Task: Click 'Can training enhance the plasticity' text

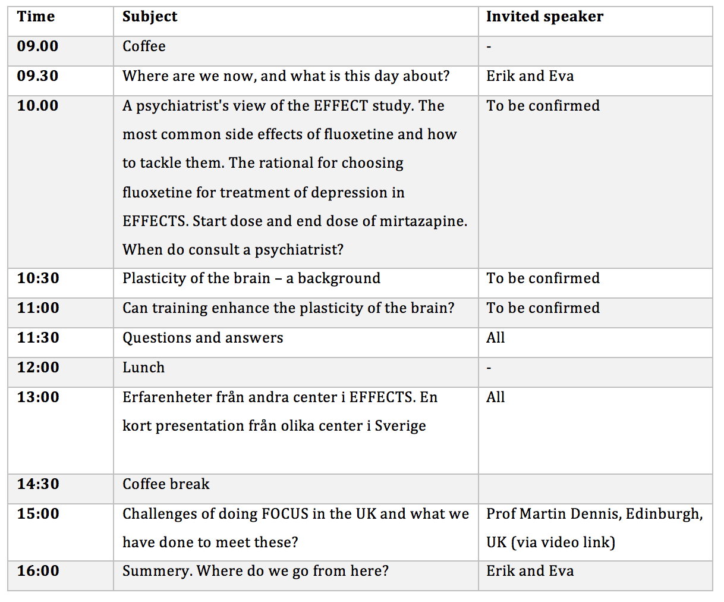Action: [288, 308]
